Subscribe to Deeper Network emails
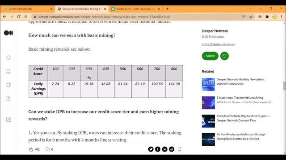The image size is (286, 160). click(224, 56)
